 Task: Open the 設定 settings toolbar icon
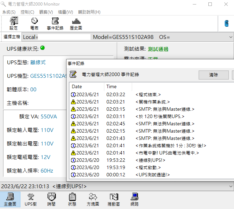pyautogui.click(x=14, y=24)
